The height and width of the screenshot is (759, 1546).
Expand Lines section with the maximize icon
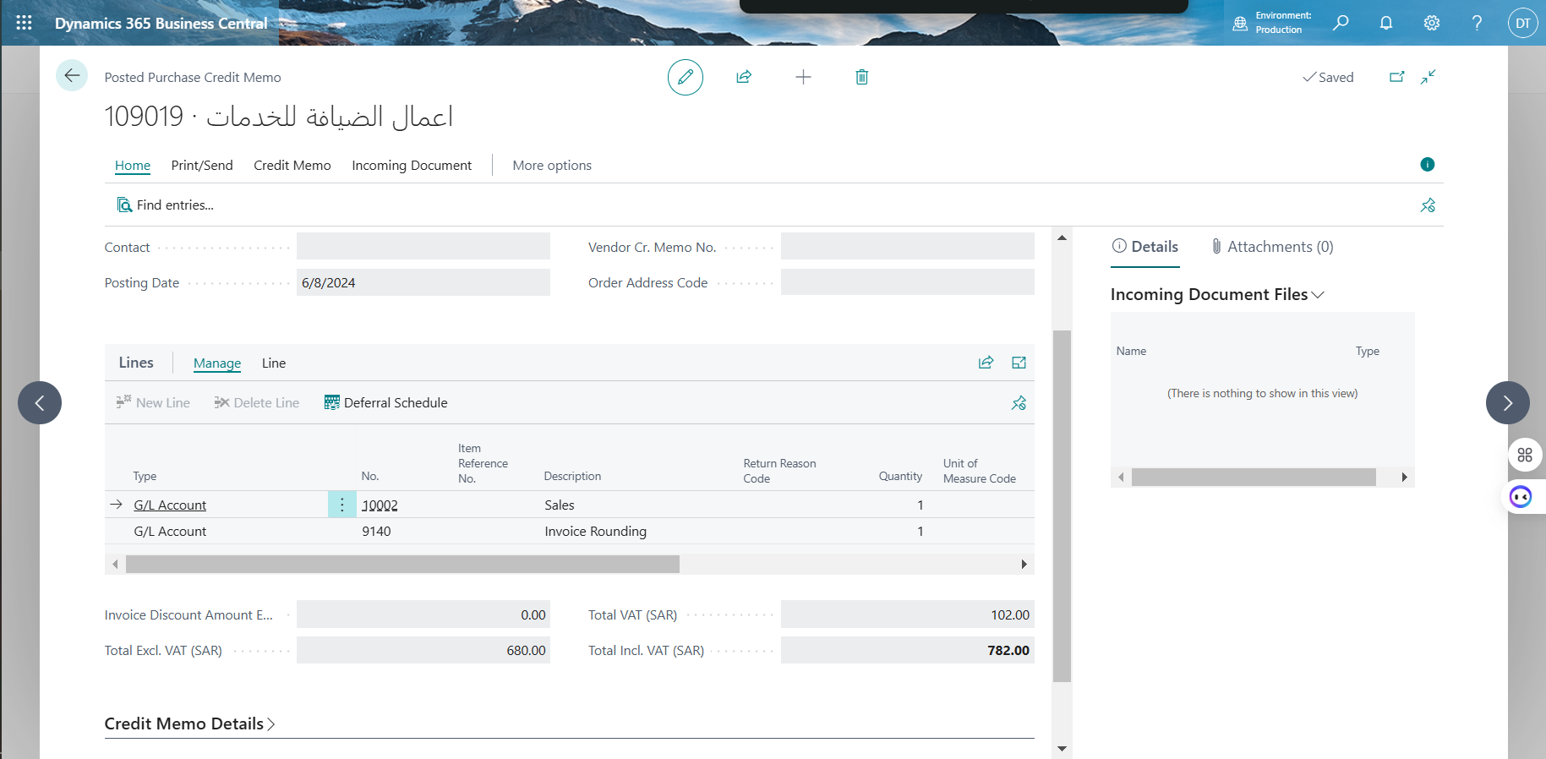pos(1019,363)
